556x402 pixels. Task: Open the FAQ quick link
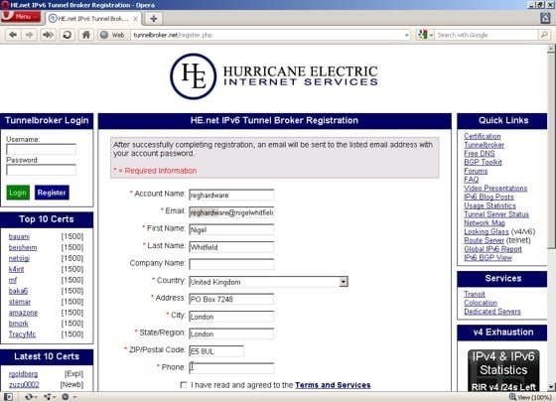472,180
